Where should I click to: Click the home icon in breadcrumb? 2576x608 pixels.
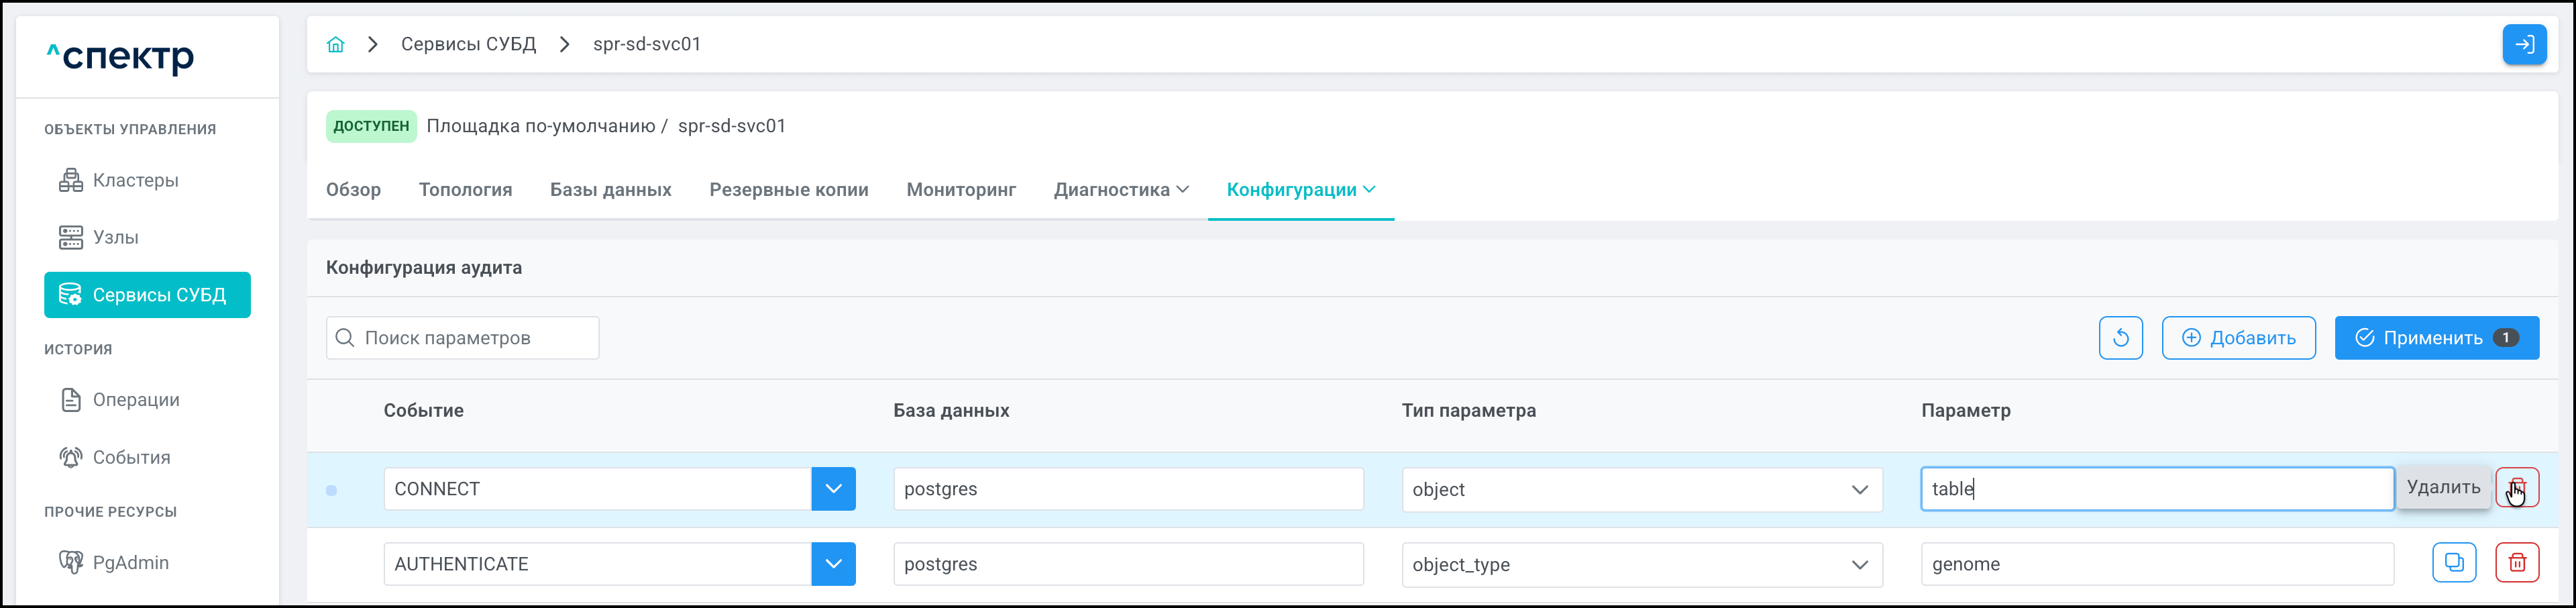click(x=336, y=44)
